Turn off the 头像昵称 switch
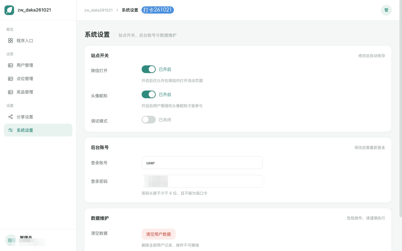402x251 pixels. [x=148, y=94]
